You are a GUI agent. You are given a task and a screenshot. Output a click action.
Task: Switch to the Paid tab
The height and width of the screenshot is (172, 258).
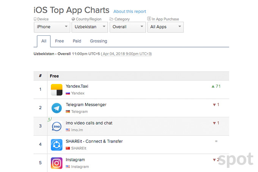tap(77, 41)
